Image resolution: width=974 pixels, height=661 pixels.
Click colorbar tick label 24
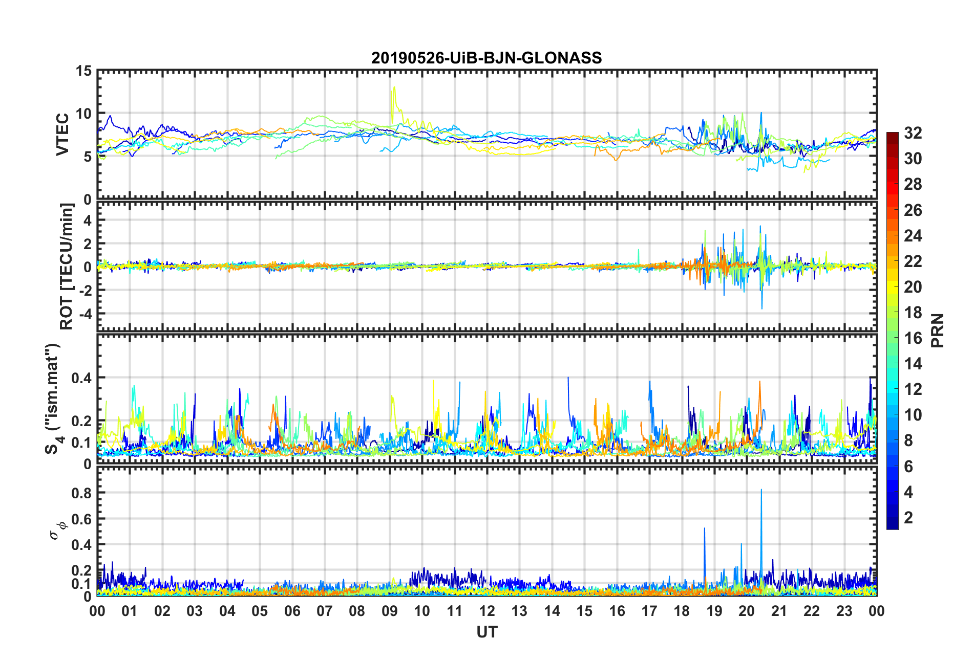[913, 235]
